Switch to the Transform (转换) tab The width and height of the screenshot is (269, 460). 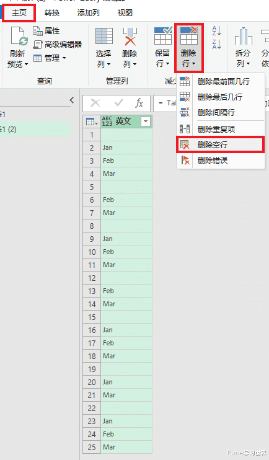tap(52, 13)
